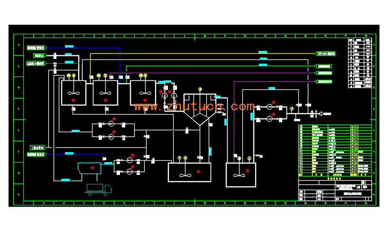Click the cyan pipe label under the cyan hopper
This screenshot has width=388, height=232.
coord(65,180)
